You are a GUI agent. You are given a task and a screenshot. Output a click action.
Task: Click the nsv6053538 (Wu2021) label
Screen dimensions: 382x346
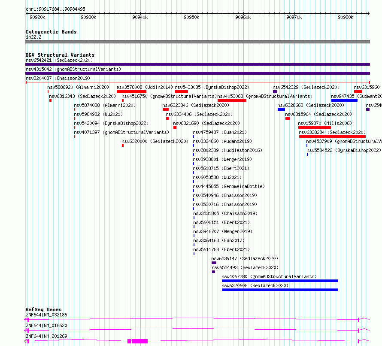217,177
